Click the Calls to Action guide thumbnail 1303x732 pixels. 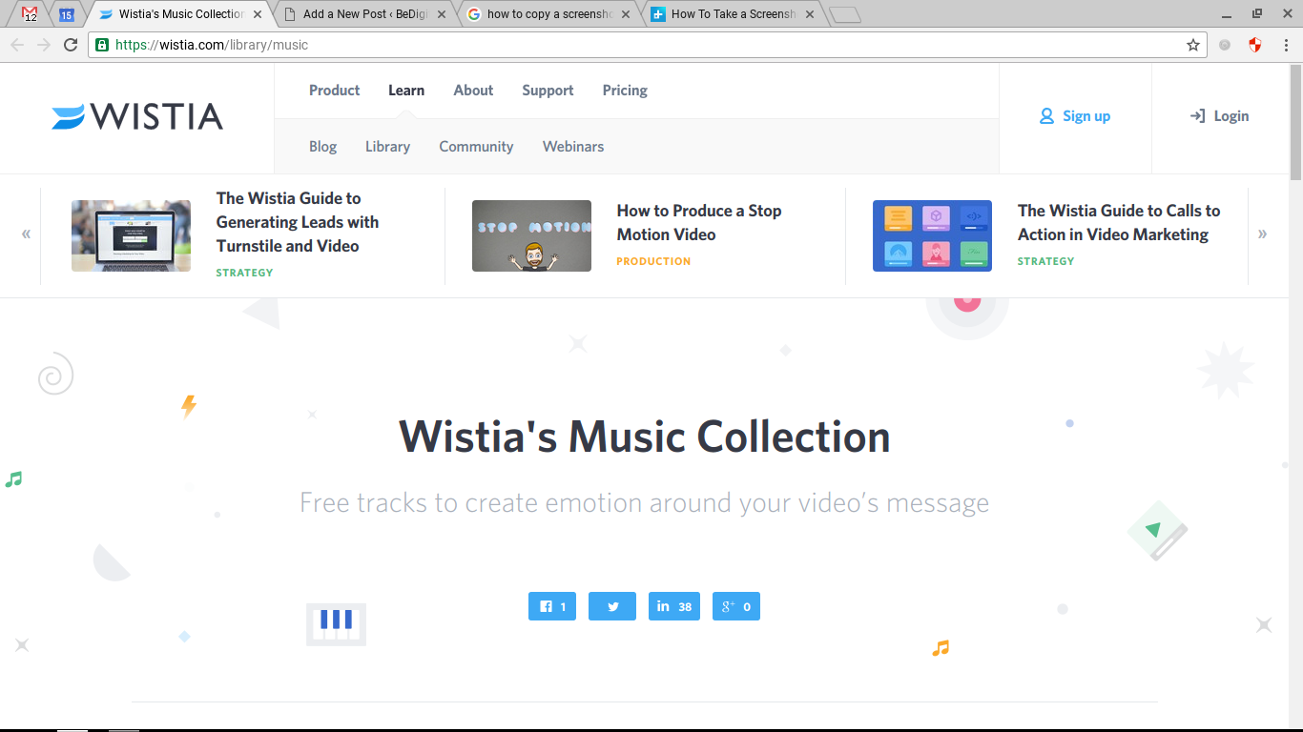(932, 235)
